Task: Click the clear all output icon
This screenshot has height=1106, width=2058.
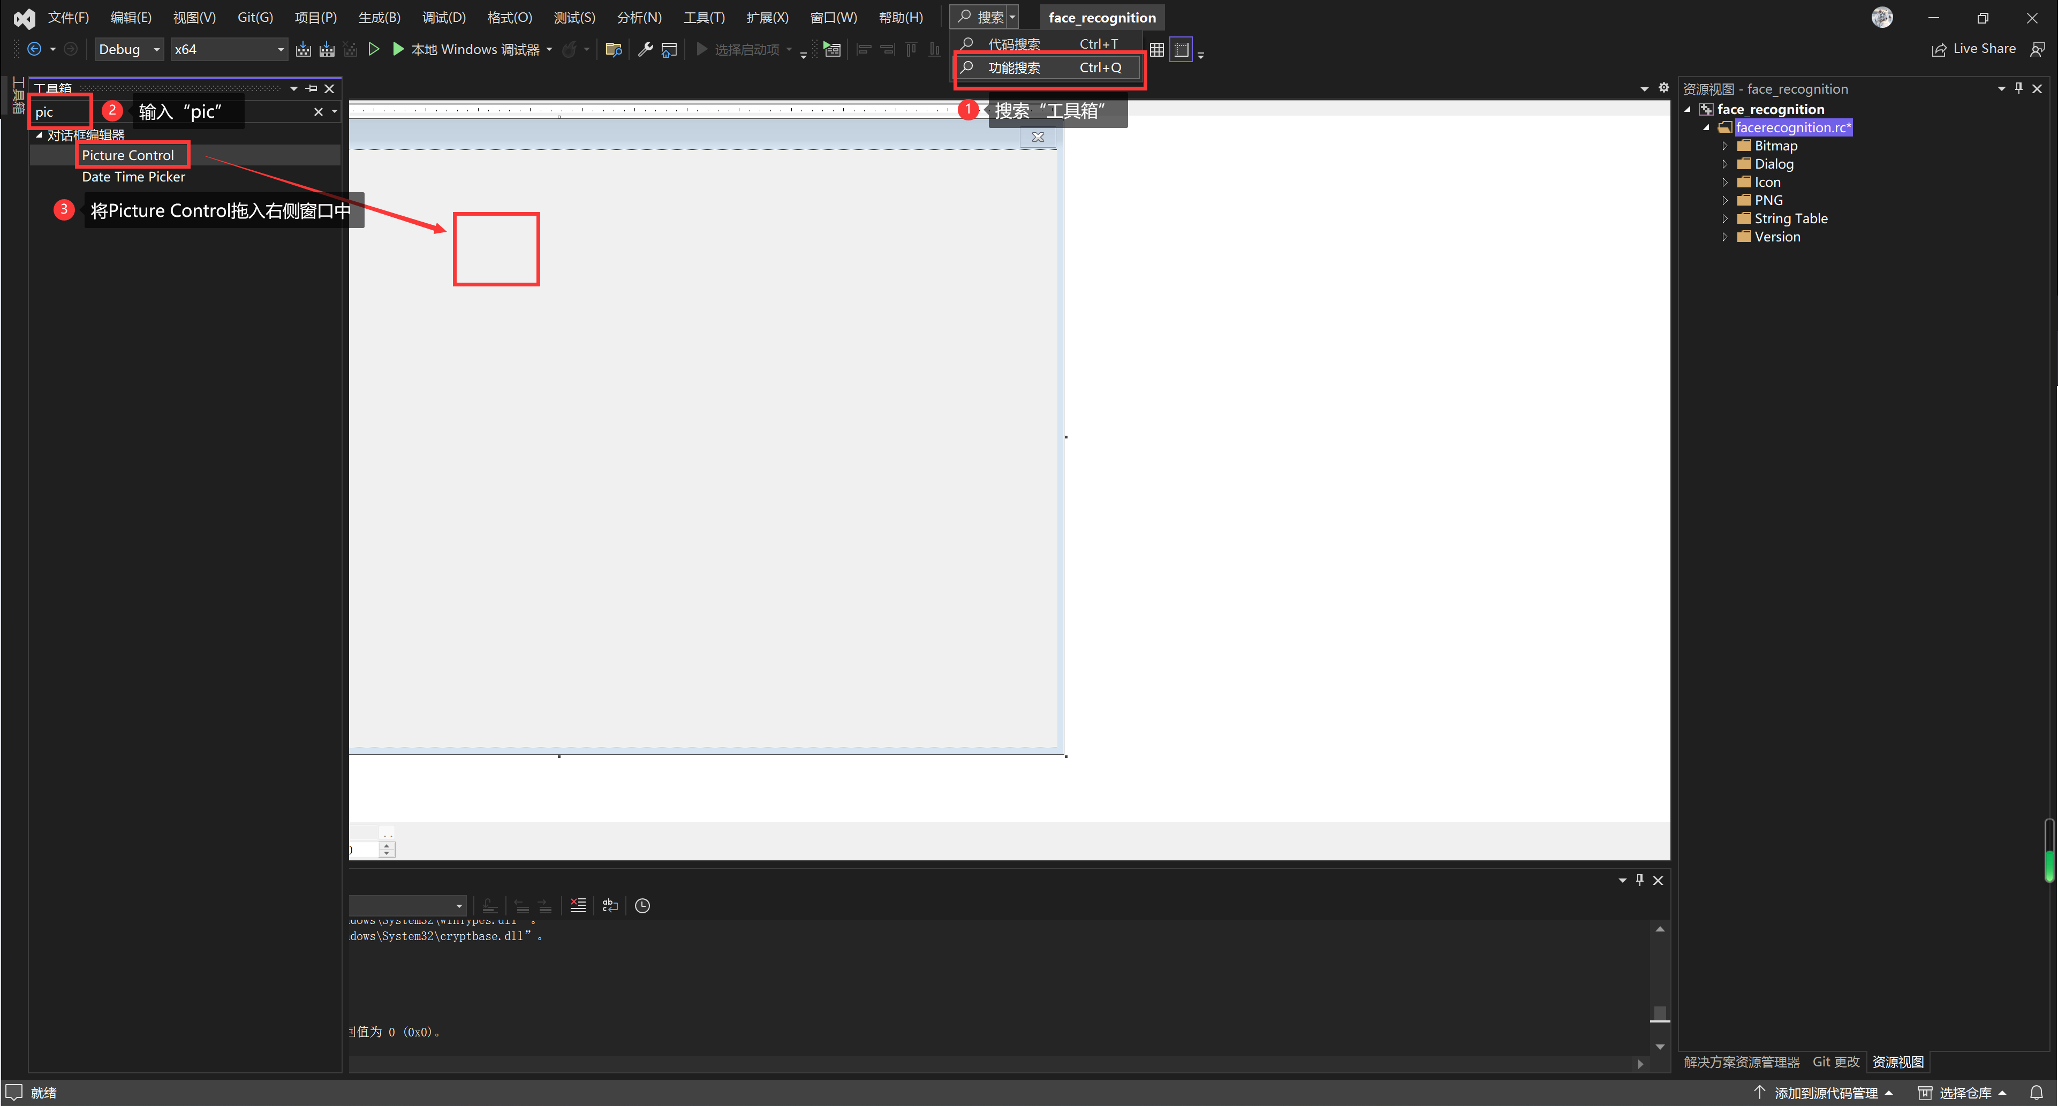Action: pos(578,905)
